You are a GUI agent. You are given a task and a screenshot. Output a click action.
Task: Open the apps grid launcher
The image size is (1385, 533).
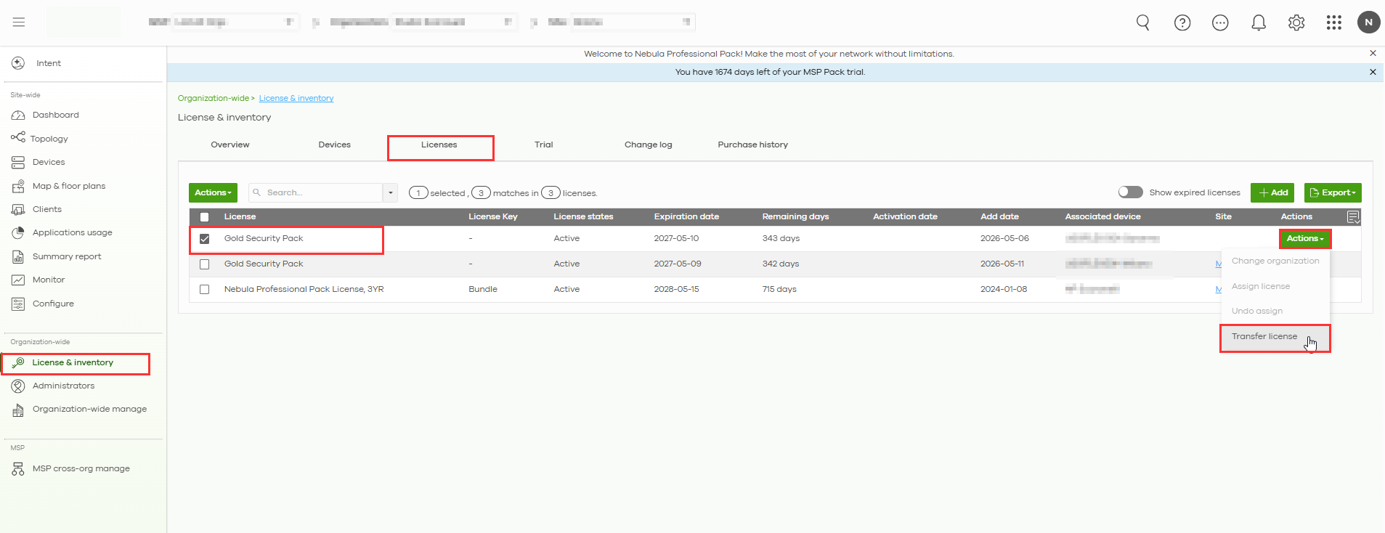pyautogui.click(x=1334, y=23)
